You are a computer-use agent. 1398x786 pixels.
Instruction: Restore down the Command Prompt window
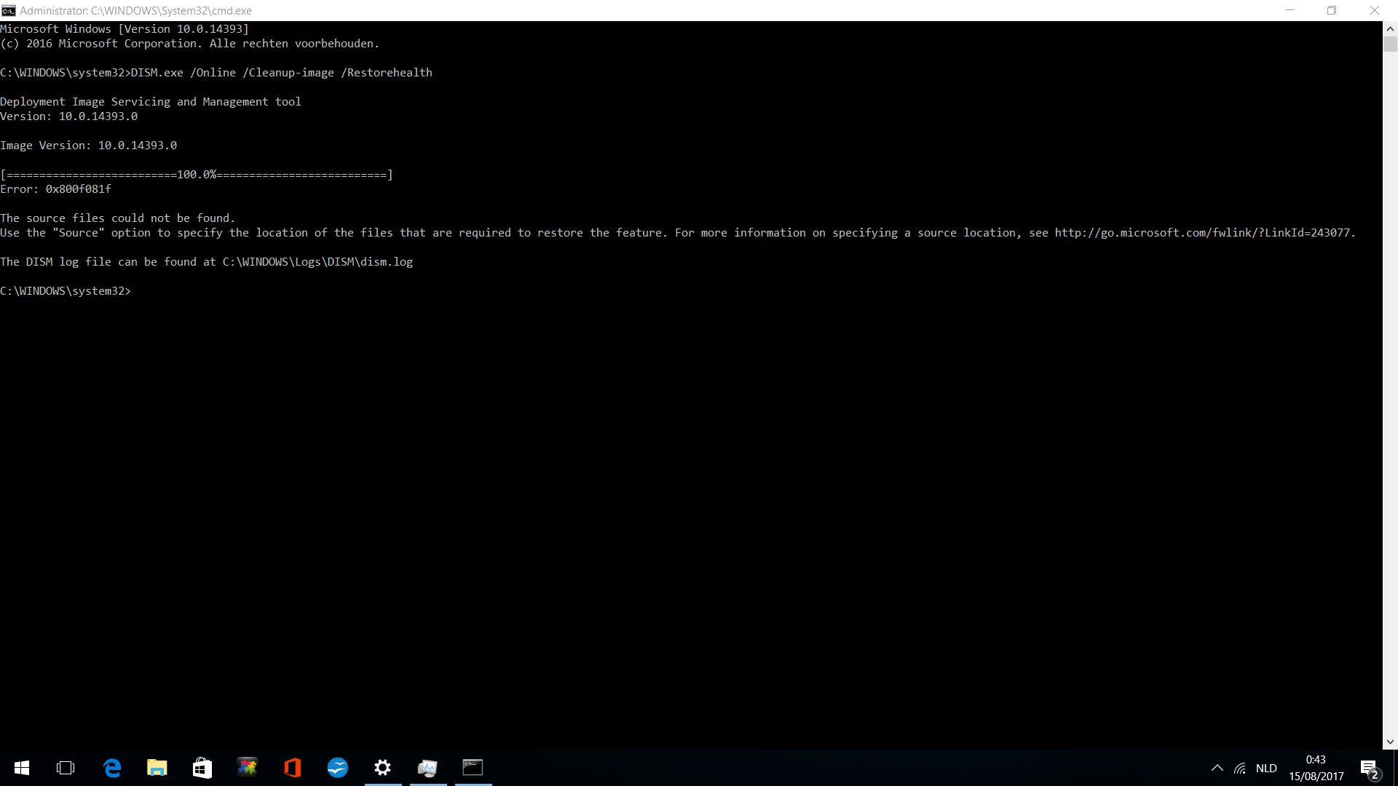coord(1332,10)
